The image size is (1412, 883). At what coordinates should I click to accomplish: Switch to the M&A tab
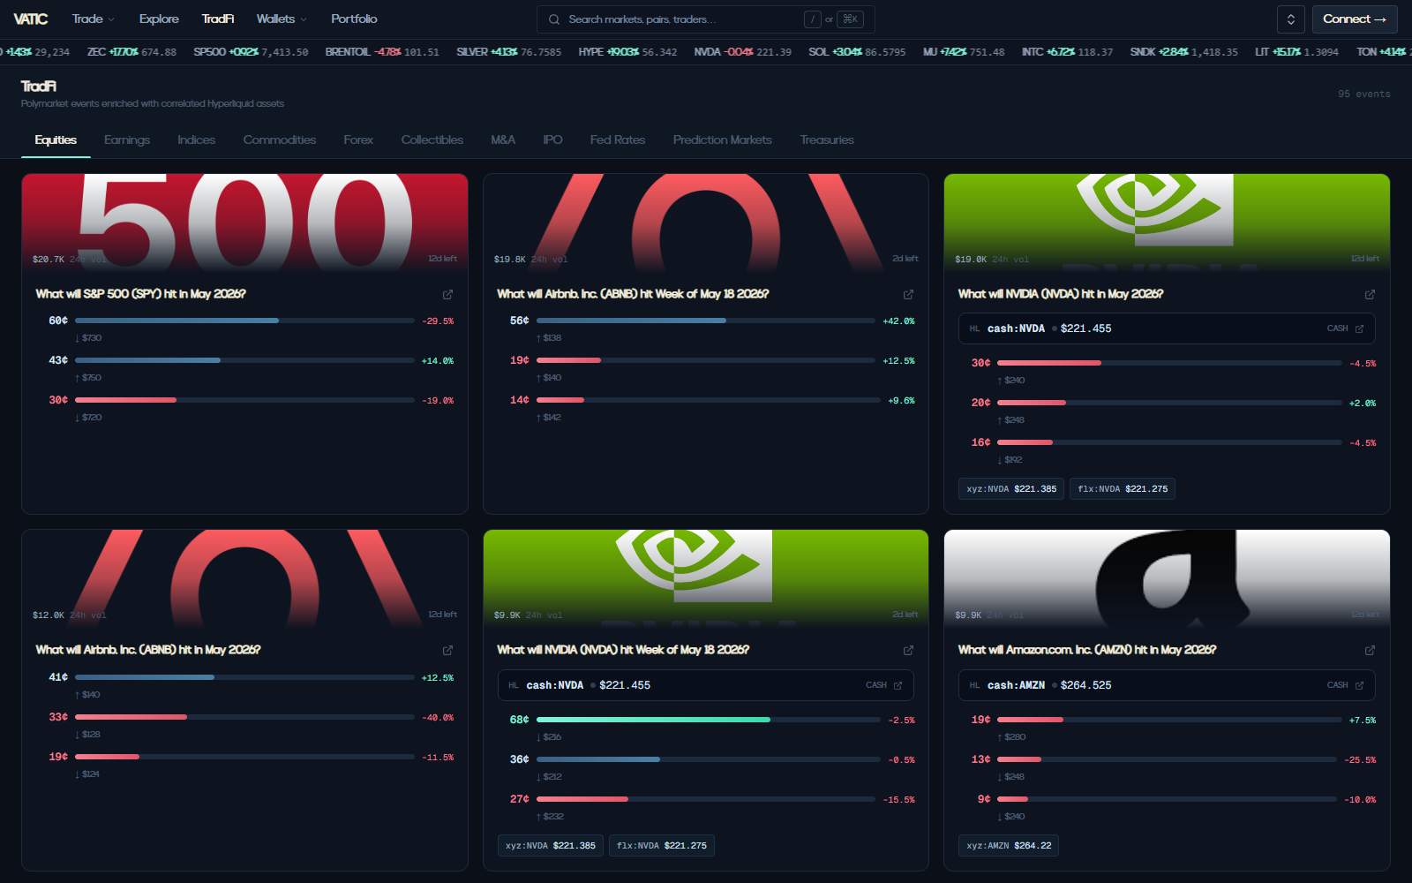(503, 140)
